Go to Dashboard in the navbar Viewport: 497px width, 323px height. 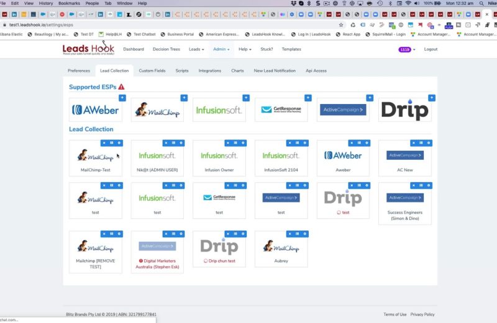click(134, 50)
